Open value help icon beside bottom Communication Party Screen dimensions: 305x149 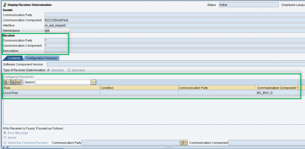[x=183, y=143]
